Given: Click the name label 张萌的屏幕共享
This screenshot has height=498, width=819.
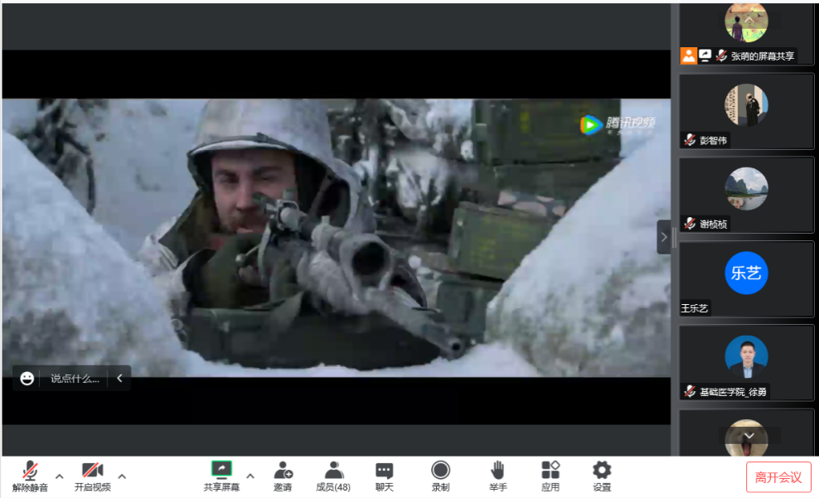Looking at the screenshot, I should pyautogui.click(x=763, y=56).
